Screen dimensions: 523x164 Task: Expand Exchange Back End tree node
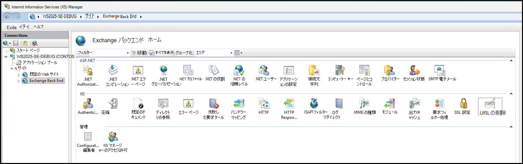(x=19, y=81)
